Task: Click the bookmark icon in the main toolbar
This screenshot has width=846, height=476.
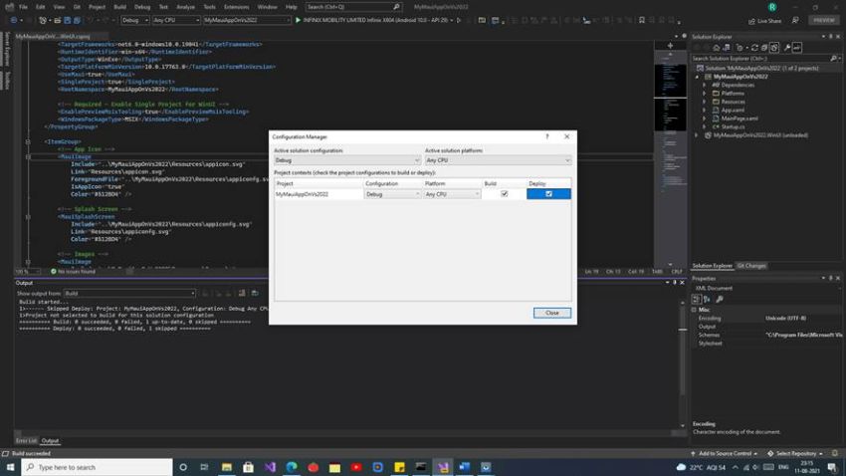Action: tap(642, 20)
